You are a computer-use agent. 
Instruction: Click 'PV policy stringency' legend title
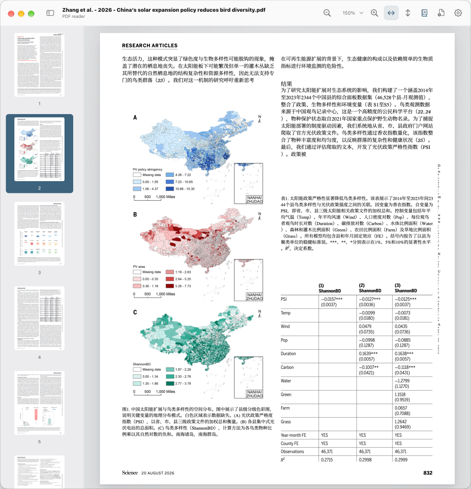(x=148, y=169)
